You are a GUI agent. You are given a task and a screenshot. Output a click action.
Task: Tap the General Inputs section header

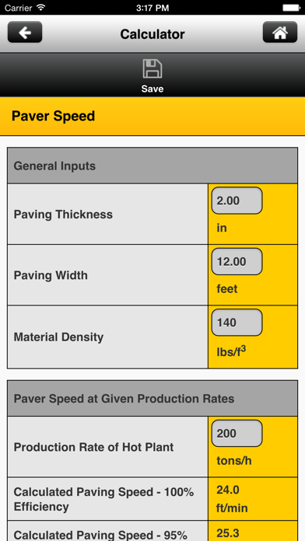152,166
